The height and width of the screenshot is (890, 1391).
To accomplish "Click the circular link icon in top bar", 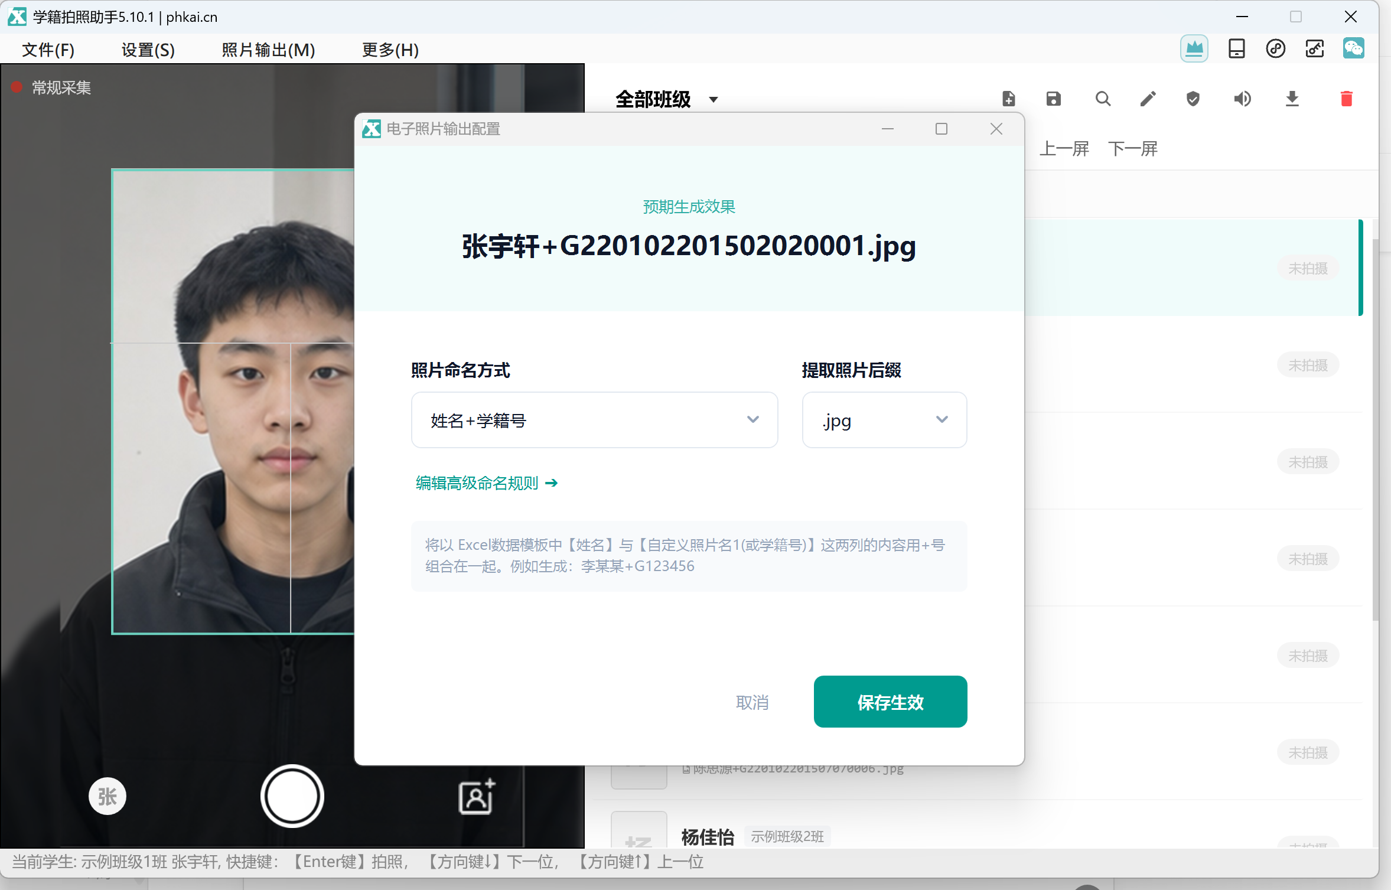I will click(1275, 48).
